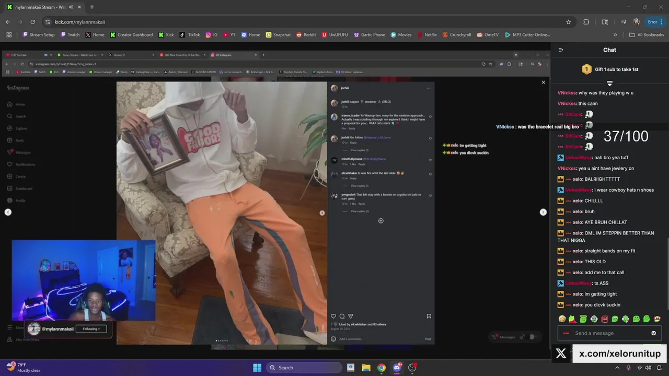Open the browser extensions puzzle icon
669x376 pixels.
586,22
